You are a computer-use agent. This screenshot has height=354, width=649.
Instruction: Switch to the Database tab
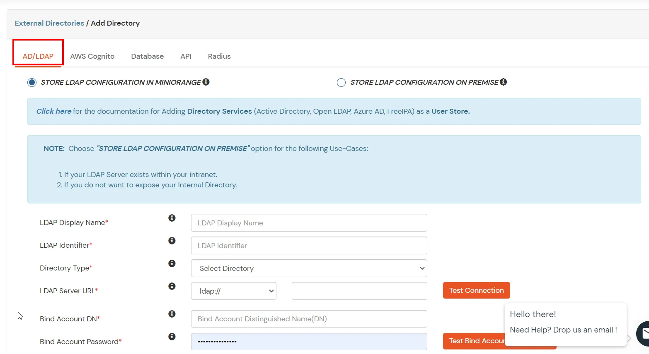point(148,56)
